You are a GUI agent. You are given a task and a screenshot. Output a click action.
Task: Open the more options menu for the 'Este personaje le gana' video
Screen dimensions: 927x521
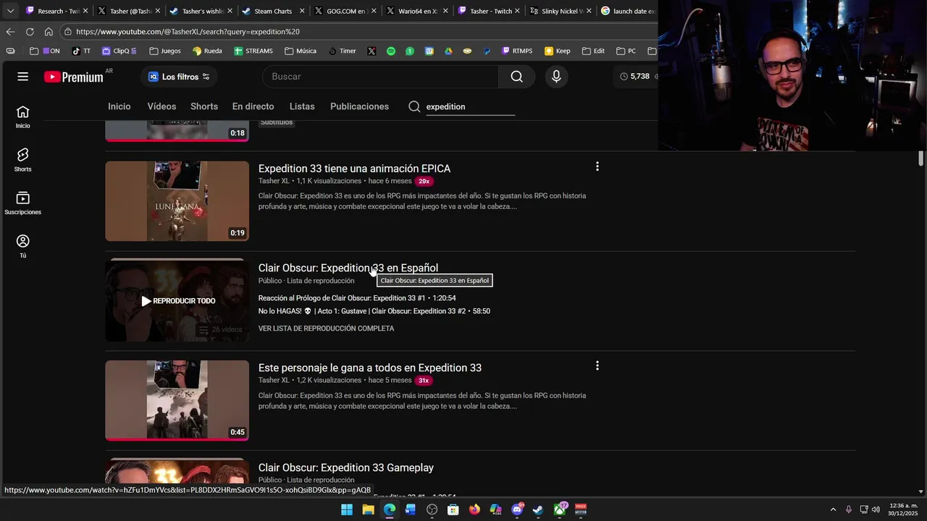597,366
